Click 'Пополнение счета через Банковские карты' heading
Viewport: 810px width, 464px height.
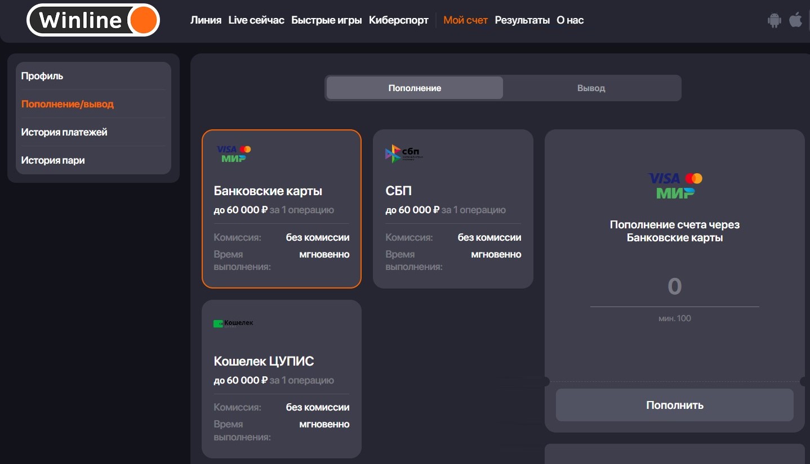[x=675, y=231]
